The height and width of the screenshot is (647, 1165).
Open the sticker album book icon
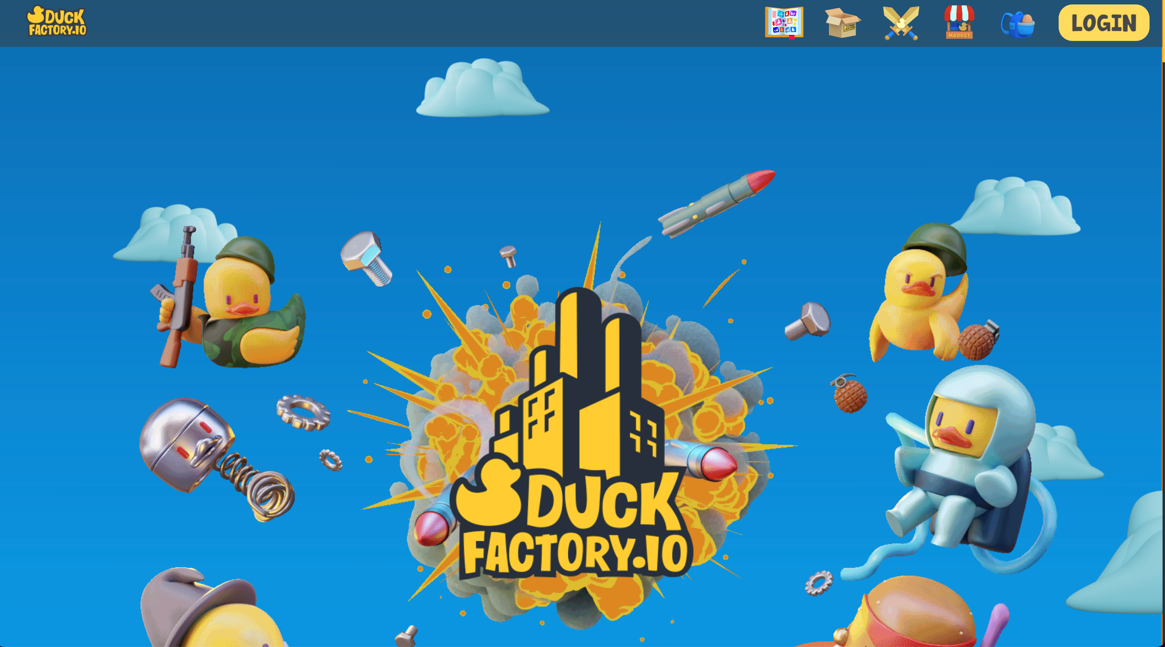pos(784,23)
